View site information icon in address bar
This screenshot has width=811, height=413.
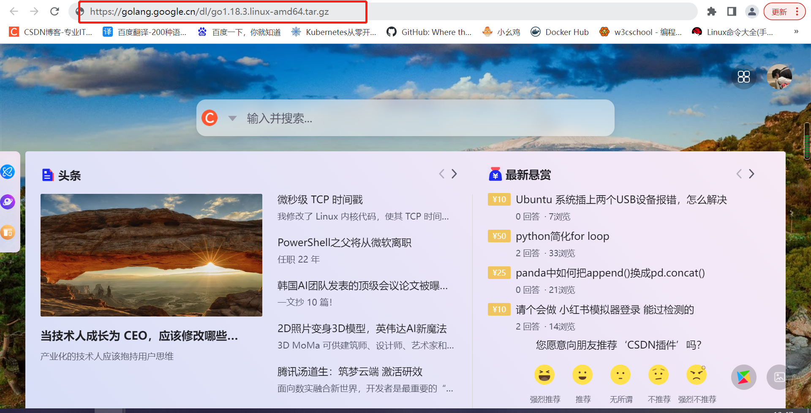pyautogui.click(x=80, y=11)
